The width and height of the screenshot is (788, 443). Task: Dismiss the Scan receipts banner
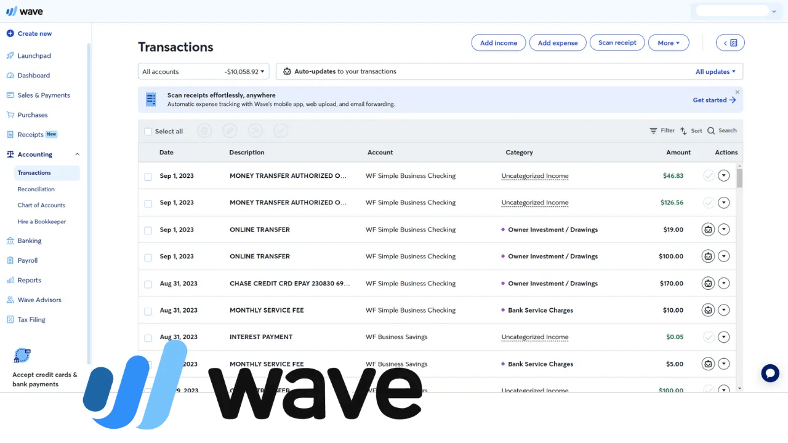click(x=738, y=92)
